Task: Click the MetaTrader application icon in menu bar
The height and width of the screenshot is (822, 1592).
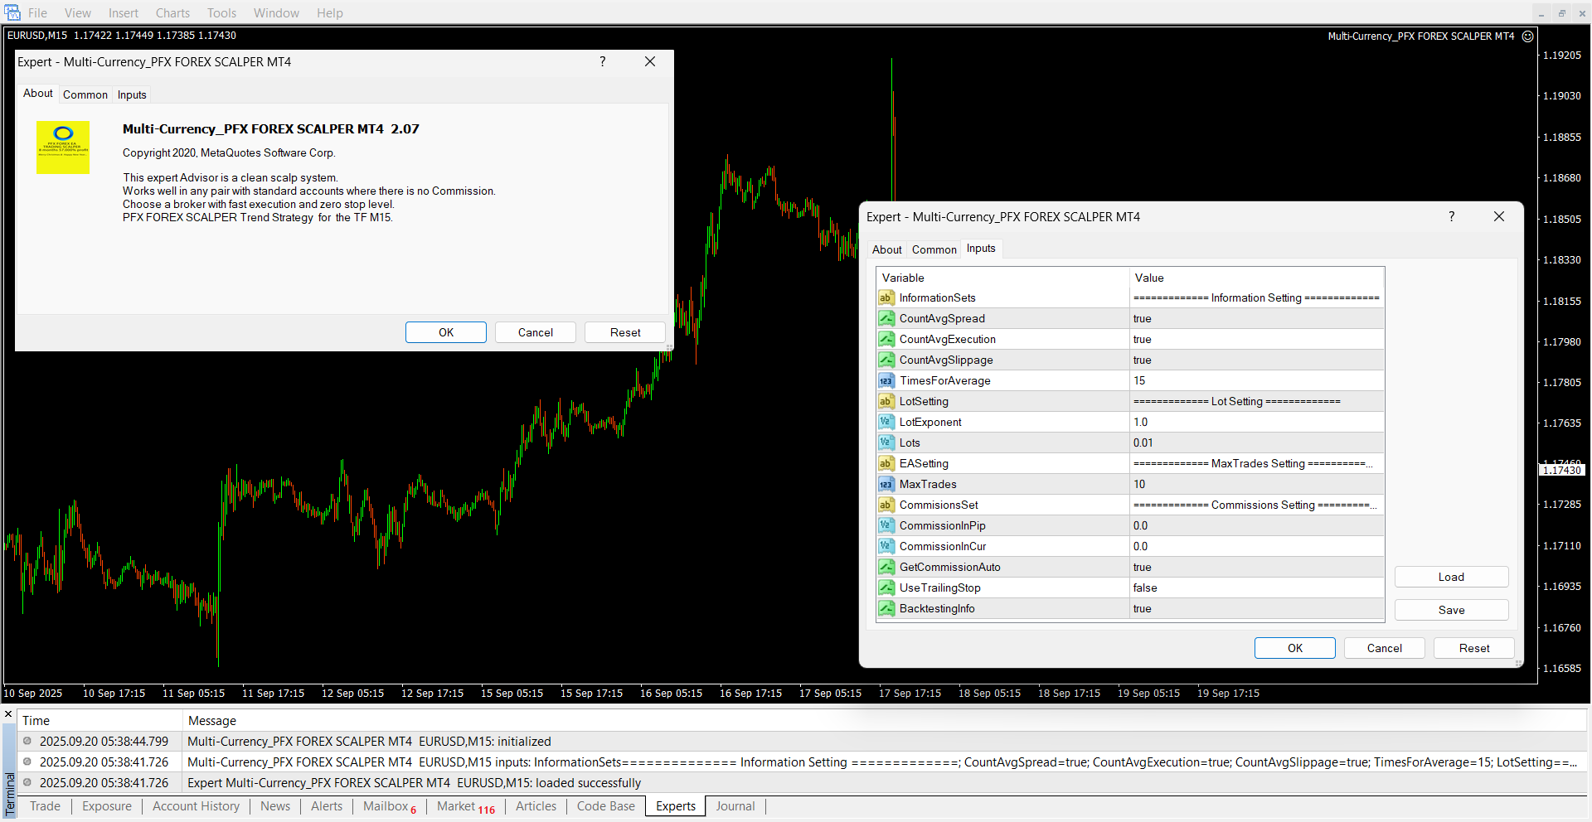Action: pyautogui.click(x=12, y=12)
